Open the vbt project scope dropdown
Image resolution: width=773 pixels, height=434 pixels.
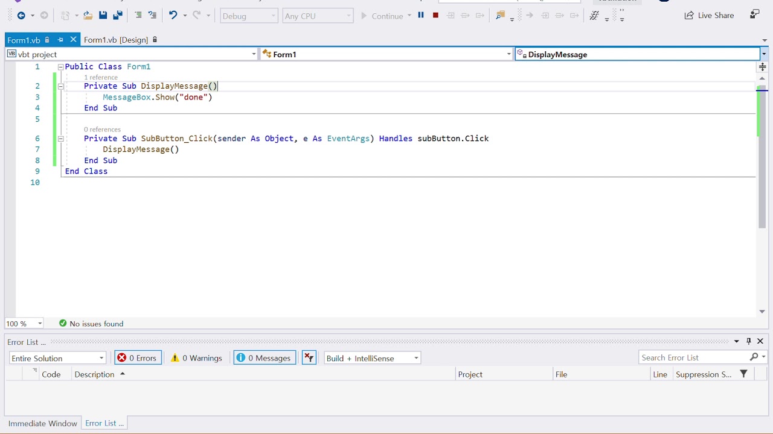(x=132, y=54)
